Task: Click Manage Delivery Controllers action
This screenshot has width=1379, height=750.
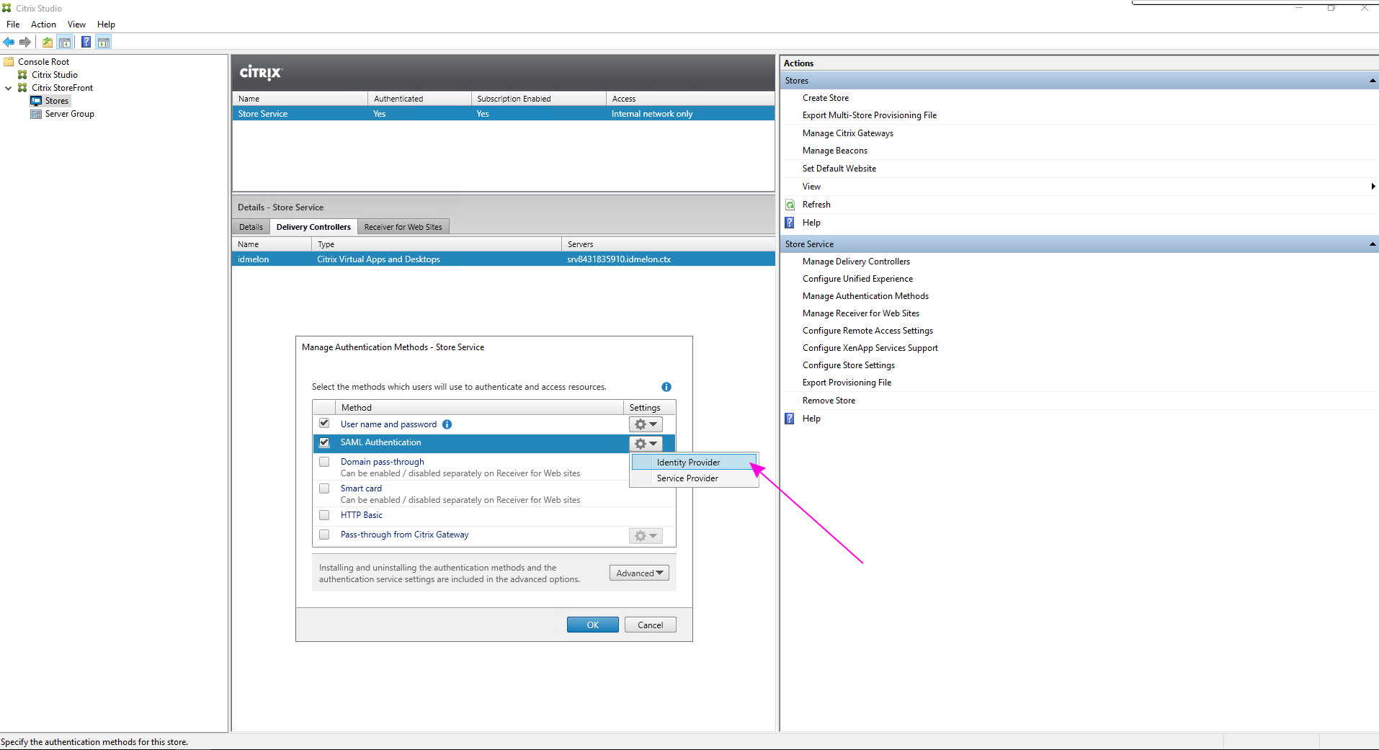Action: [856, 262]
